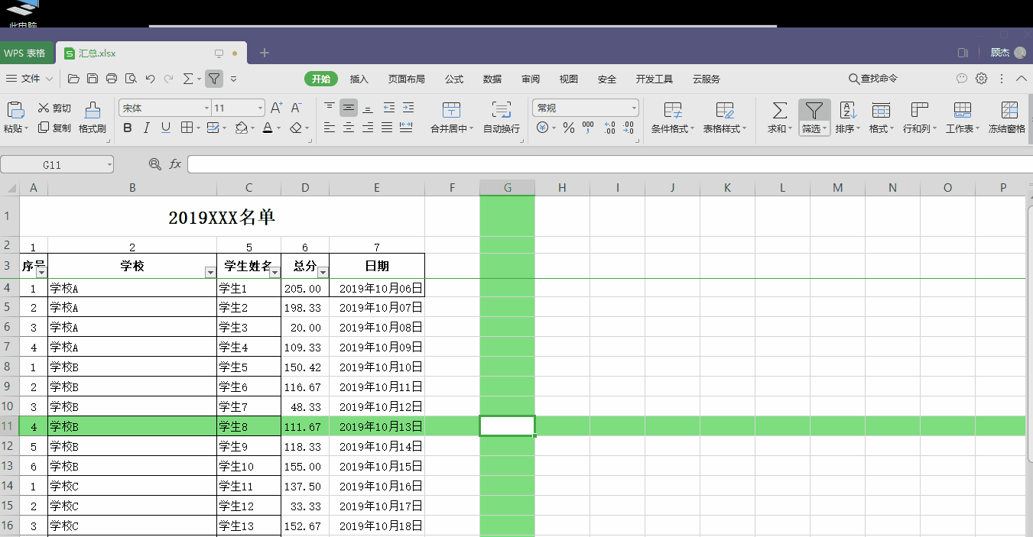Click the undo arrow icon
This screenshot has height=537, width=1033.
(150, 79)
